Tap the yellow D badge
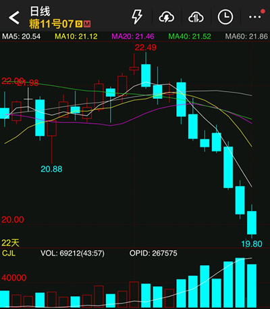The width and height of the screenshot is (270, 309). [x=79, y=24]
